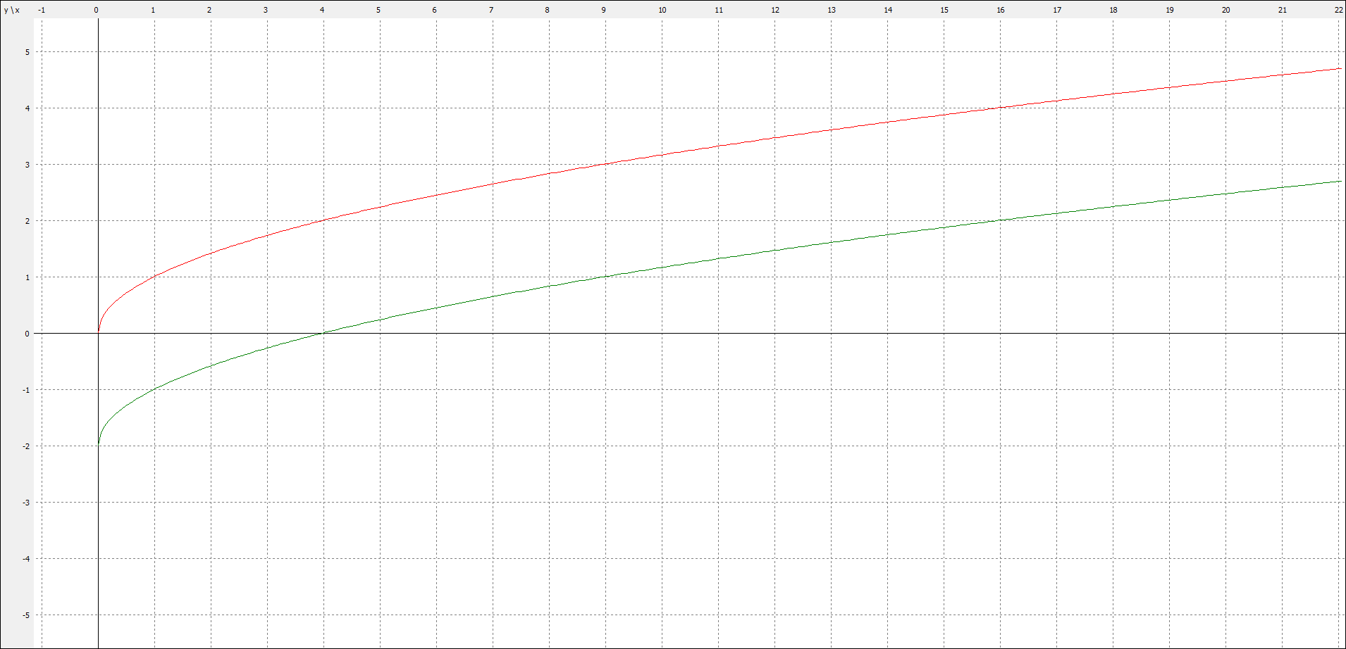The height and width of the screenshot is (649, 1346).
Task: Click the green curve at x=1, y=-1
Action: tap(154, 389)
